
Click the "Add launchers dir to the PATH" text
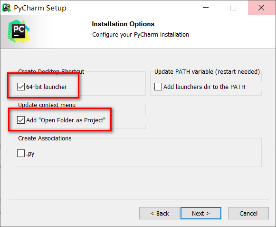coord(204,87)
